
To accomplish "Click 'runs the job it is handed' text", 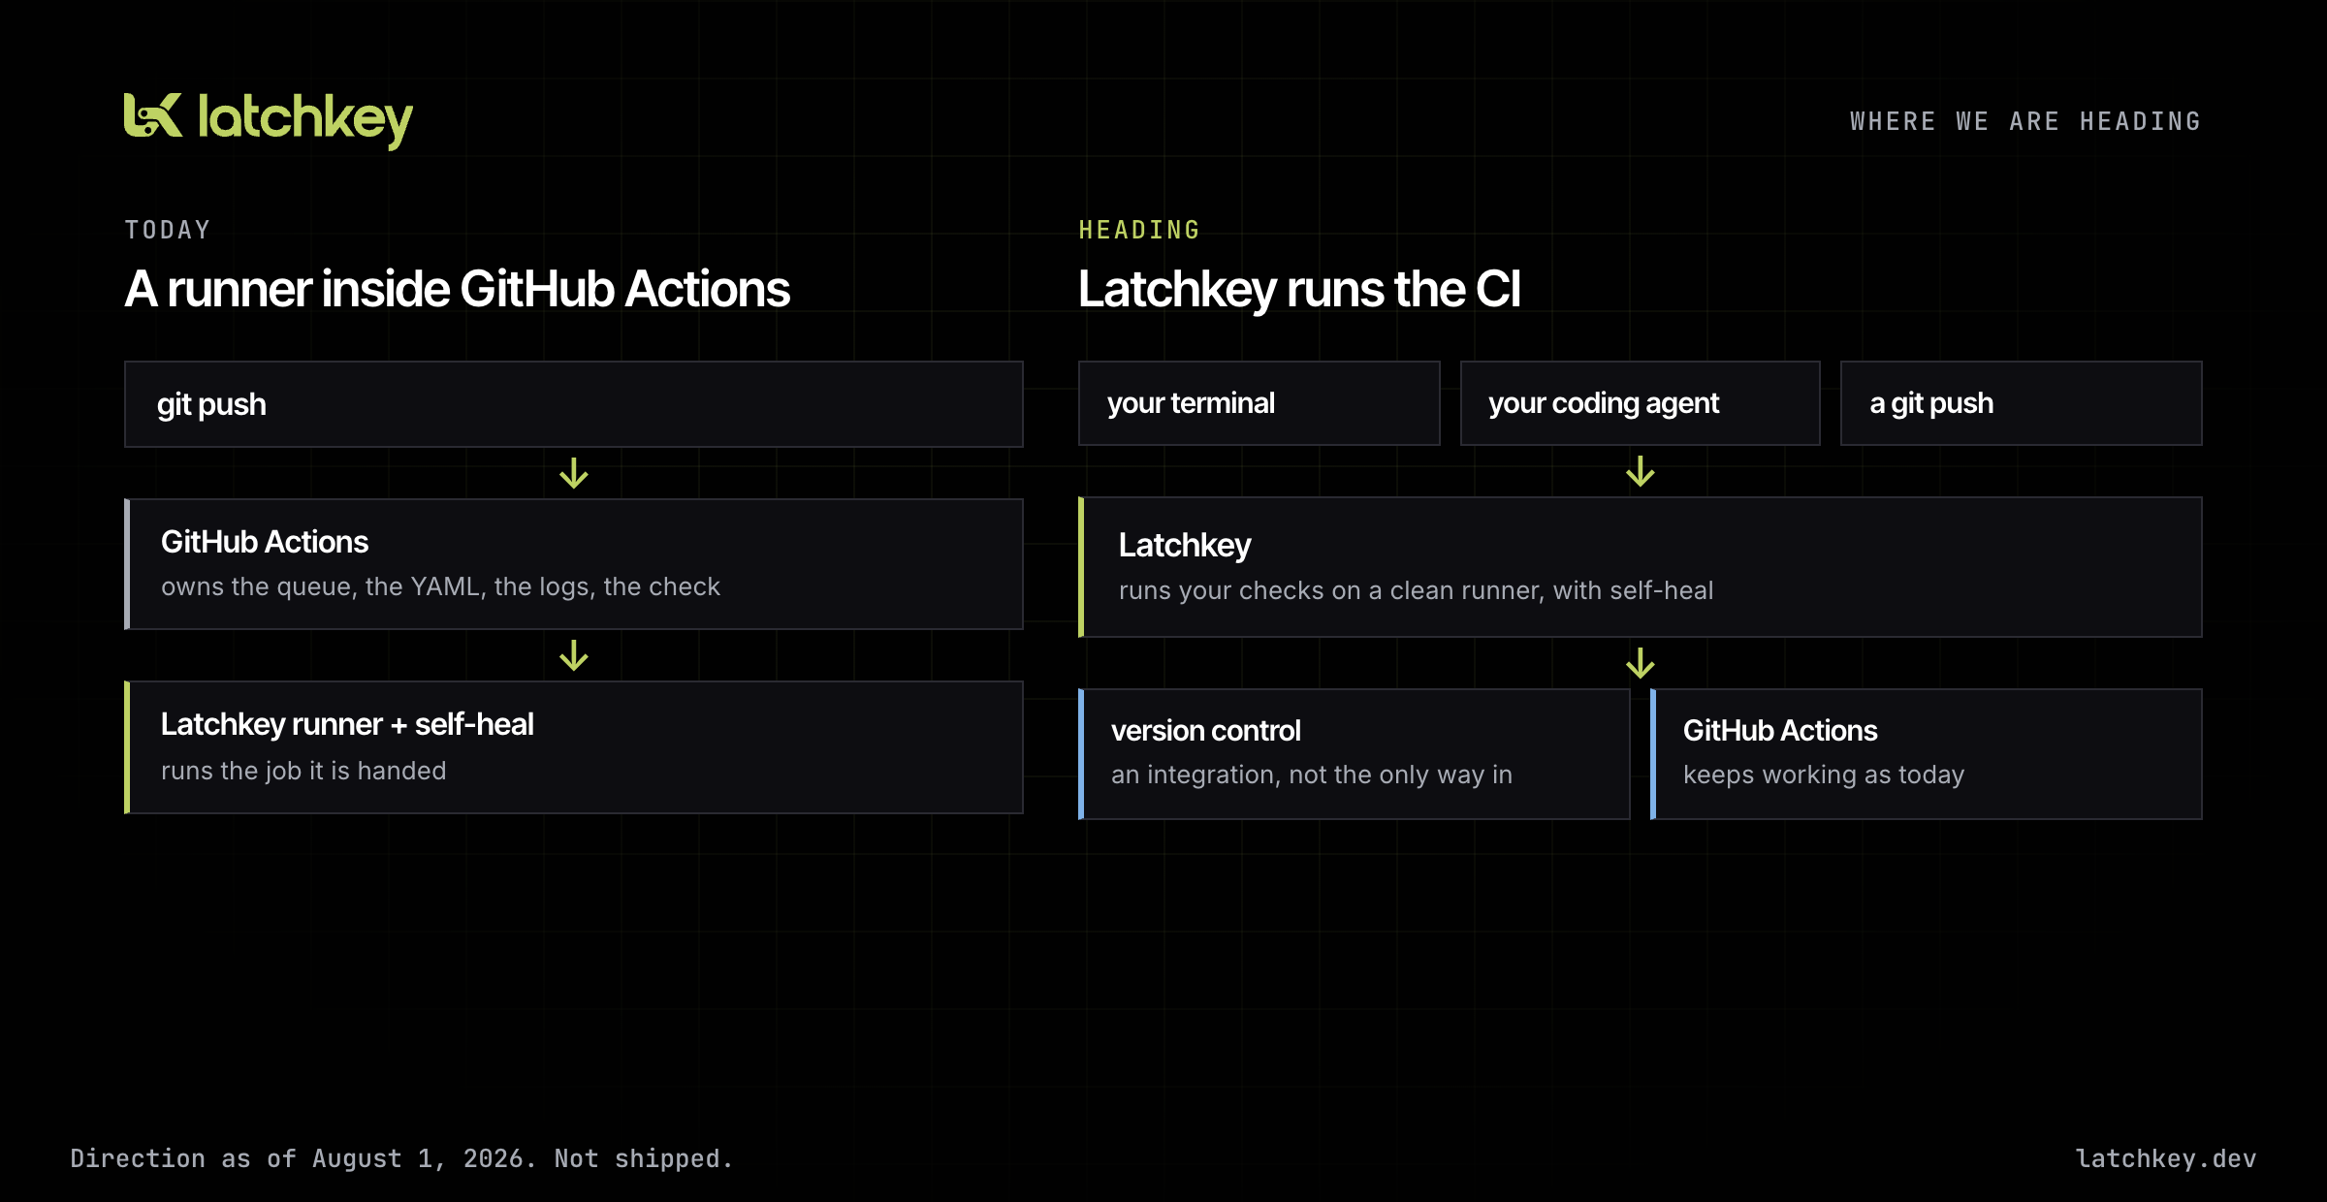I will click(303, 771).
